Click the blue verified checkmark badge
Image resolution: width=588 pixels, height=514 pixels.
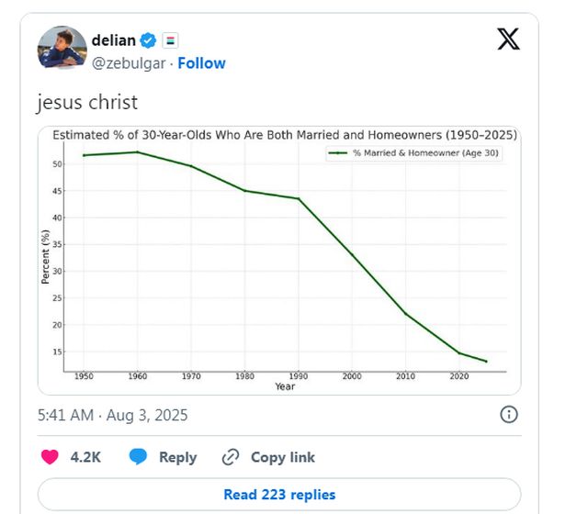pyautogui.click(x=148, y=40)
